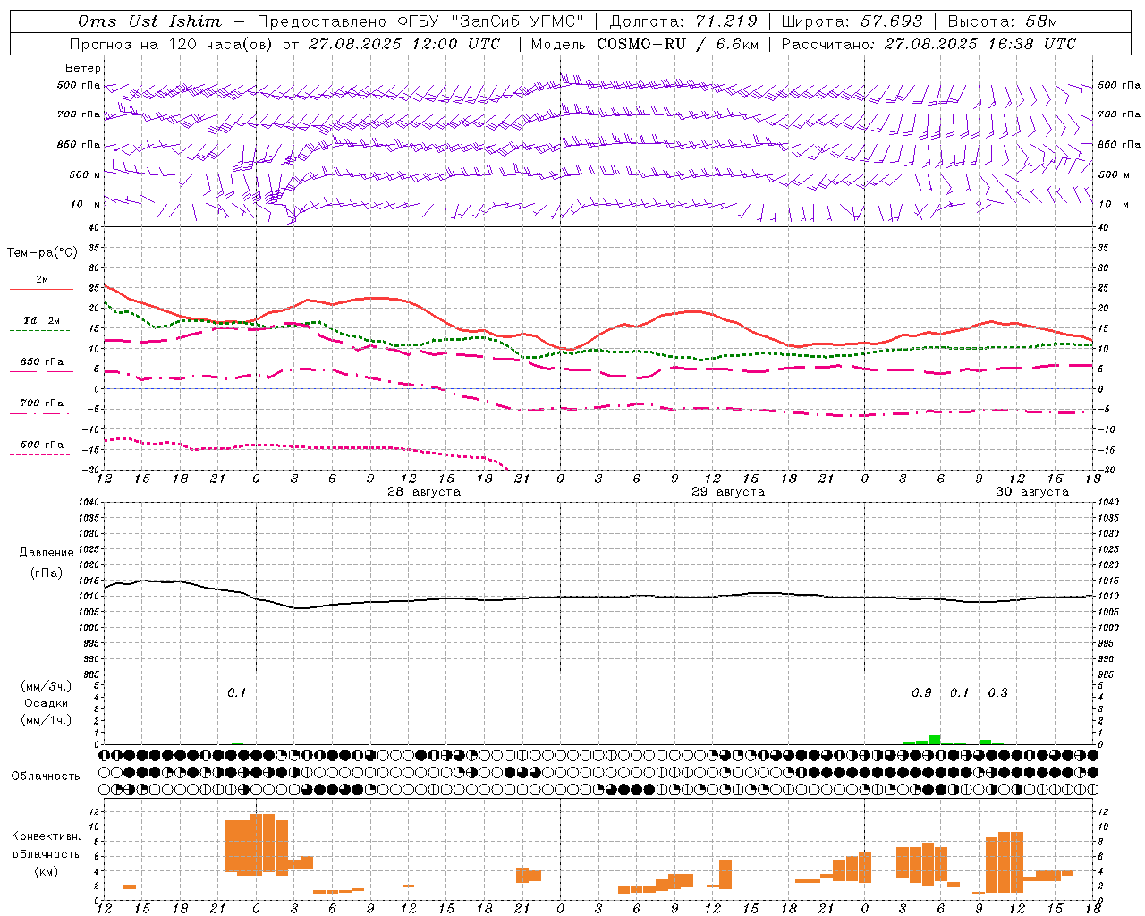1145x916 pixels.
Task: Click the 28 августа date label
Action: pos(424,492)
